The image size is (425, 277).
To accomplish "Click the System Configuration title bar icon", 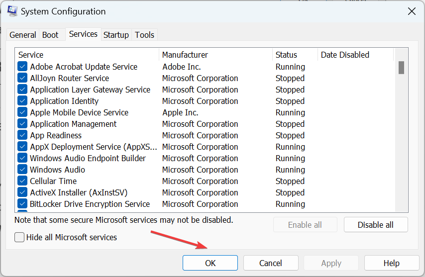I will [12, 11].
